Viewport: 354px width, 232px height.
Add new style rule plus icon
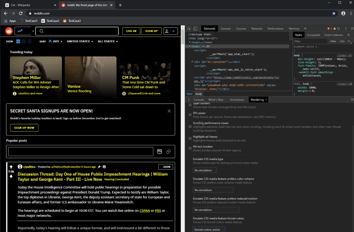click(x=349, y=41)
